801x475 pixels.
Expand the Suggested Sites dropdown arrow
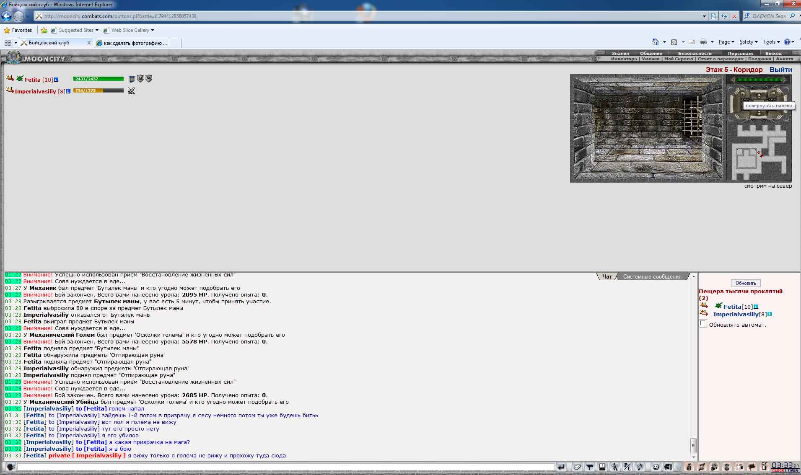pos(97,30)
